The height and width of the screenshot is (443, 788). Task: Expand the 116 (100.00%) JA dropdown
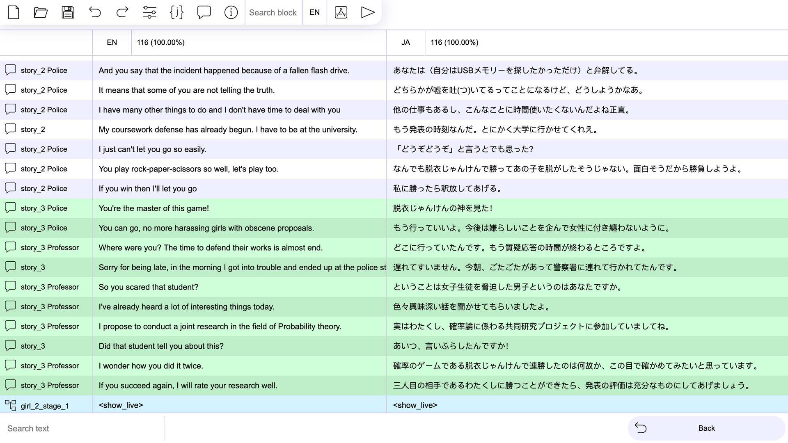pos(454,42)
